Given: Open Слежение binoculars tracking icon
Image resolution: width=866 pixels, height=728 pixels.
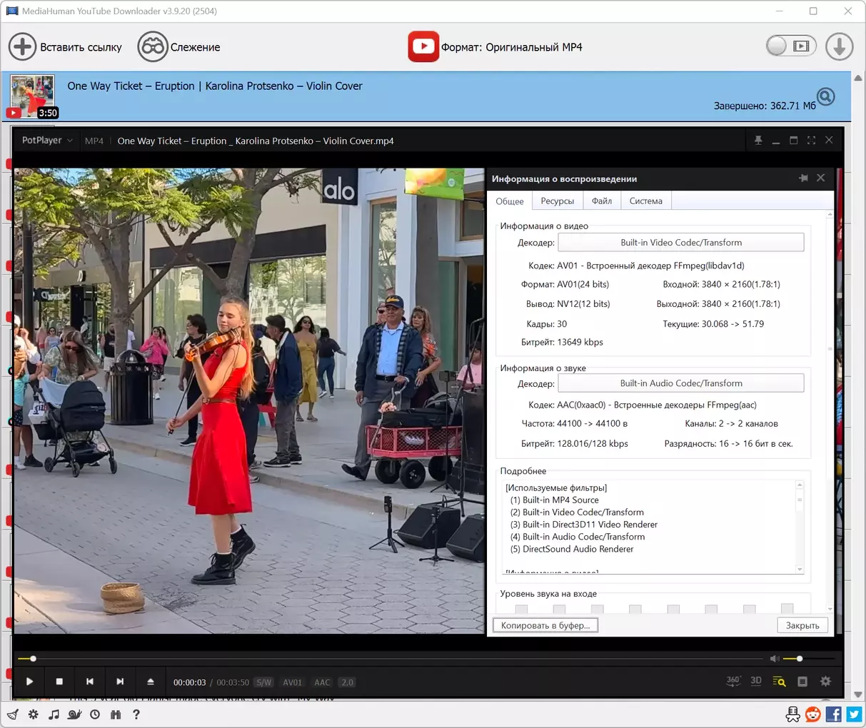Looking at the screenshot, I should coord(152,47).
